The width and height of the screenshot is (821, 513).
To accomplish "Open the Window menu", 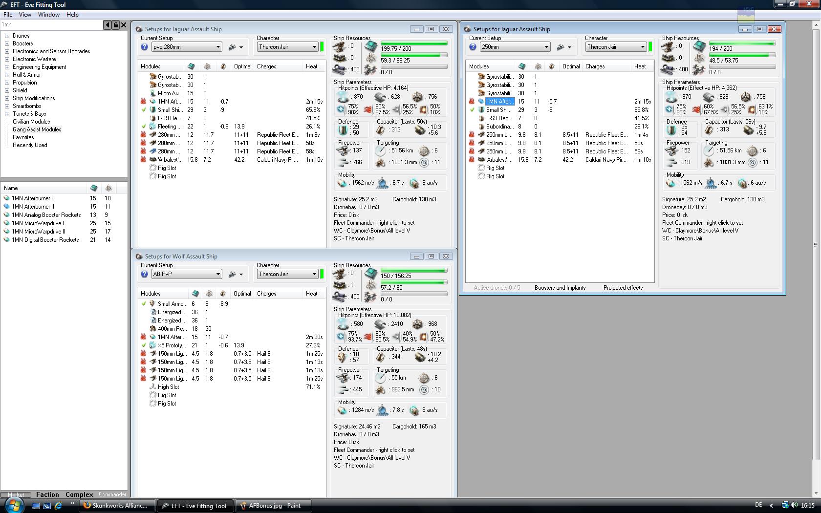I will [49, 15].
